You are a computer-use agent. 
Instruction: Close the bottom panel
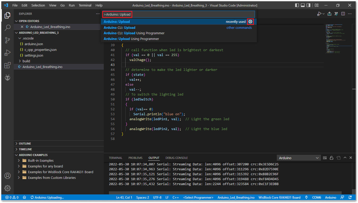pos(351,158)
